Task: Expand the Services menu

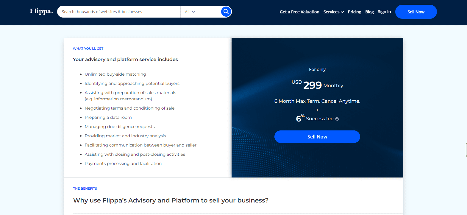Action: point(334,12)
